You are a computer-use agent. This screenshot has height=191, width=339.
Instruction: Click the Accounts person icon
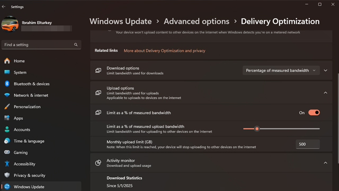[x=7, y=129]
